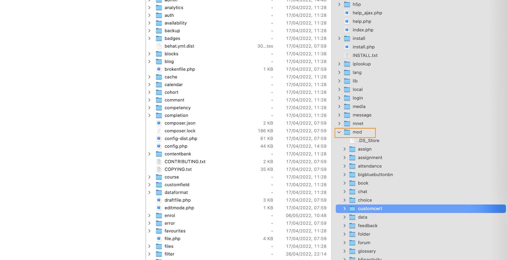Select the local folder name

[x=358, y=90]
